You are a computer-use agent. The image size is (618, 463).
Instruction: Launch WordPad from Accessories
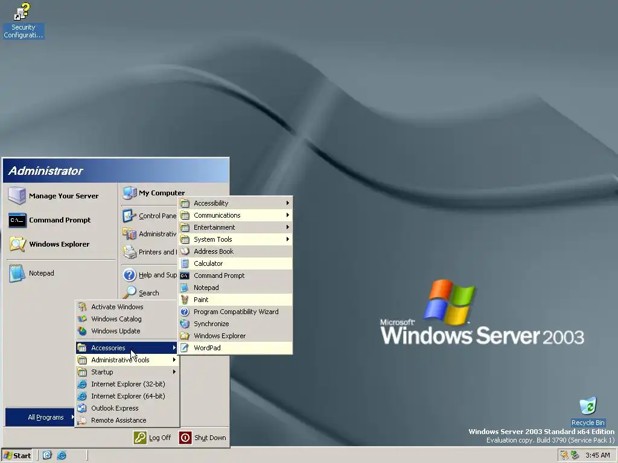click(235, 348)
